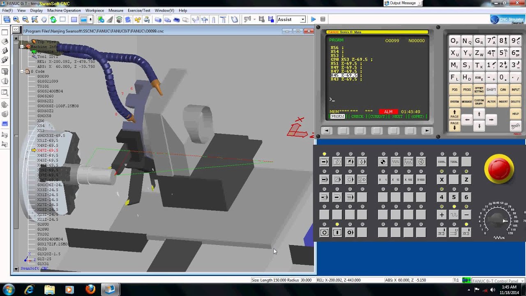Click the JOG mode key (single wave)
Image resolution: width=526 pixels, height=296 pixels.
396,162
